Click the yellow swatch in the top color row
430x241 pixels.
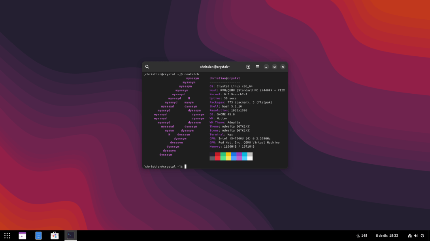click(228, 154)
